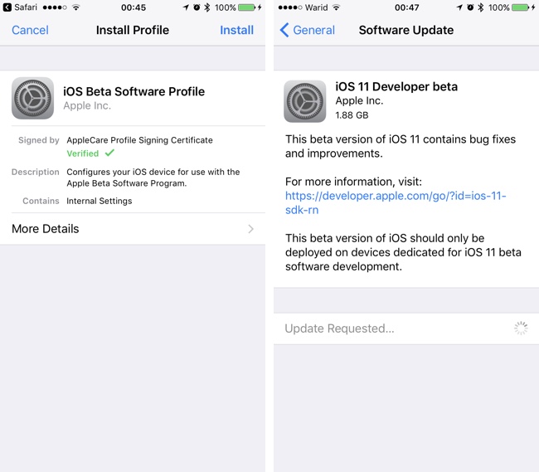Viewport: 539px width, 472px height.
Task: Tap the left screen signal strength dots
Action: point(55,7)
